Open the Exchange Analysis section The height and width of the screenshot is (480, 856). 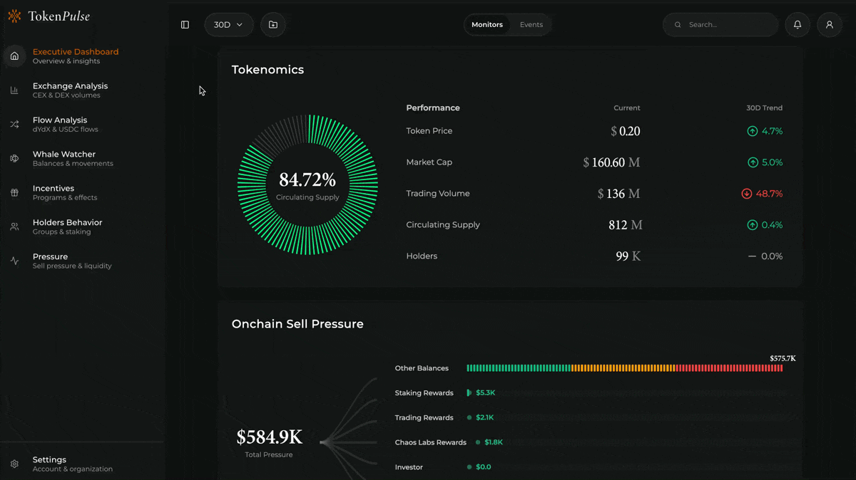(70, 89)
